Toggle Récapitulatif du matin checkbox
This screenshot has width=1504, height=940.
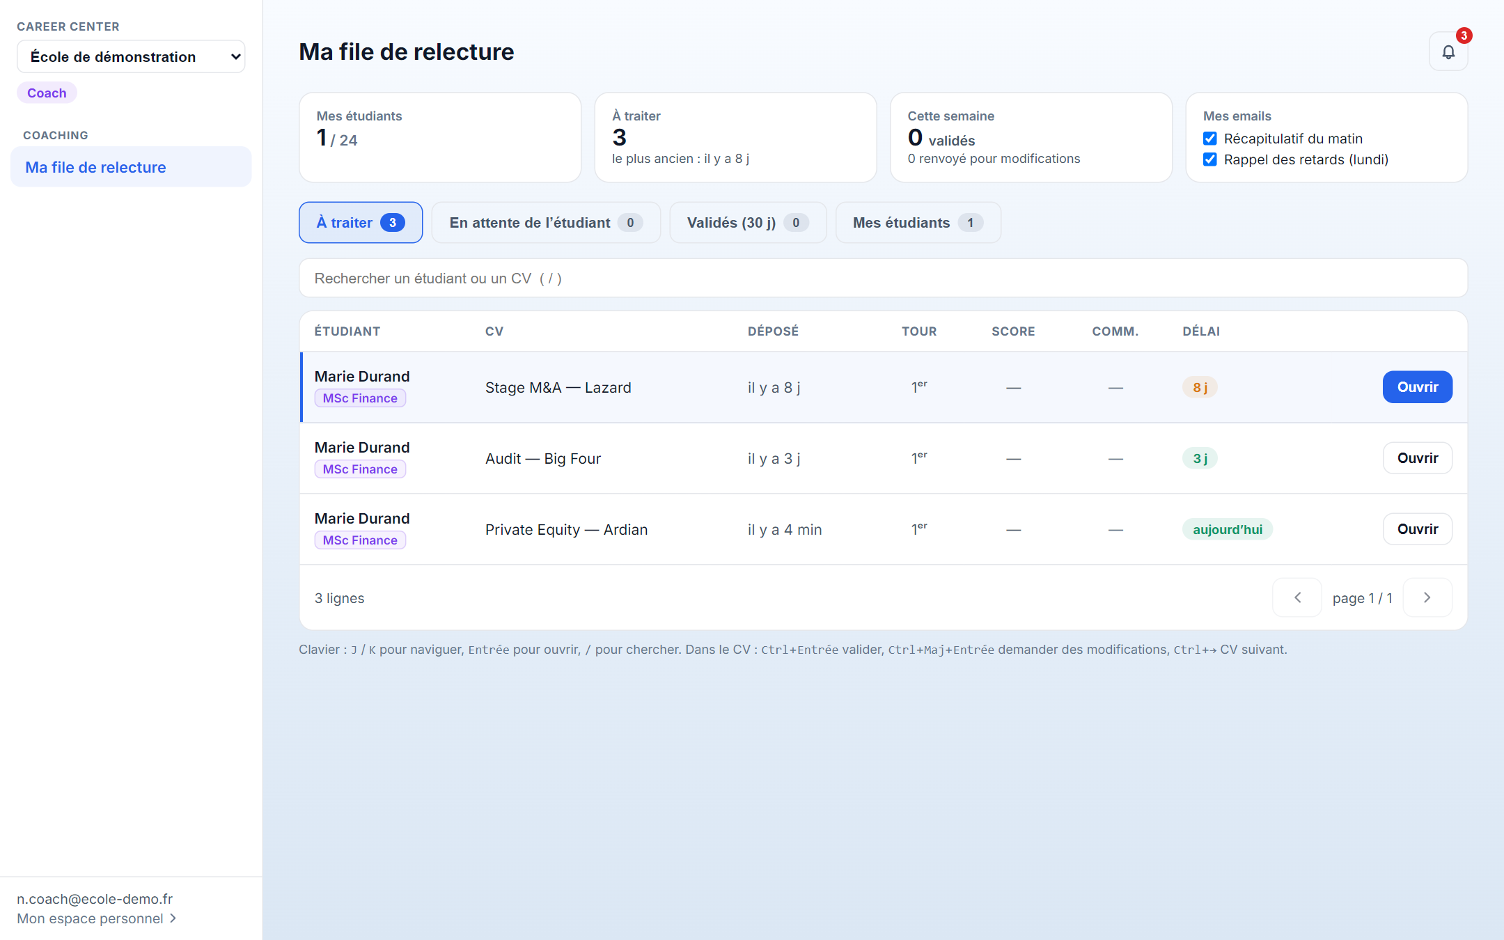point(1210,139)
